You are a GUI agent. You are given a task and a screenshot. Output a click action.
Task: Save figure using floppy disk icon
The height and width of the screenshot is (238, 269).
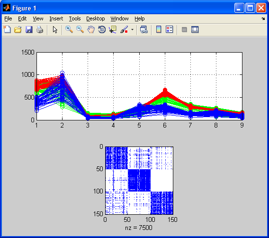tap(29, 29)
